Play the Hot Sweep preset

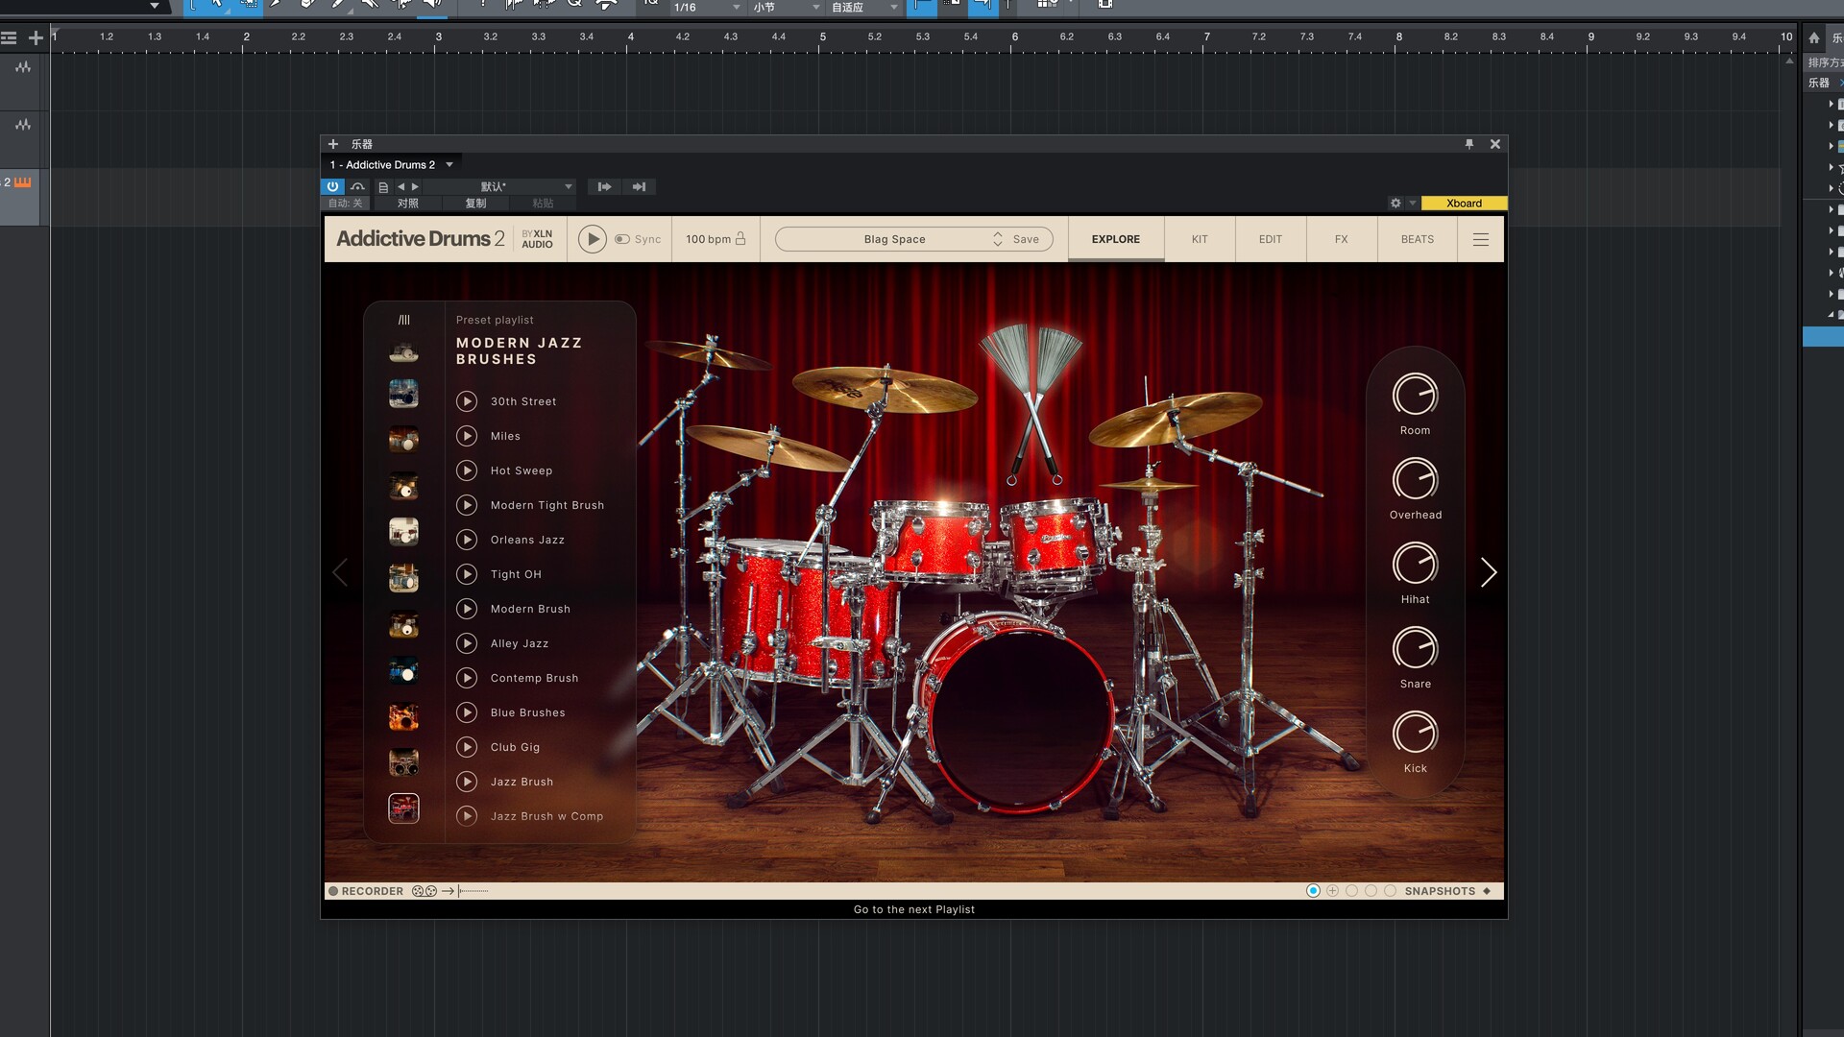(467, 470)
